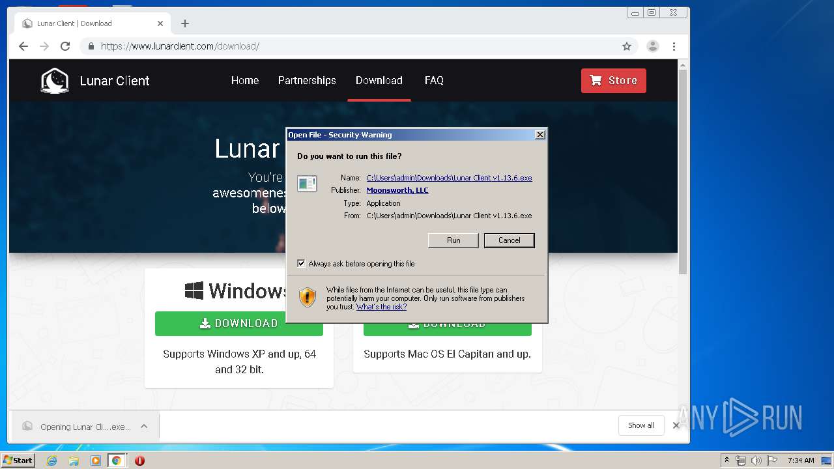834x469 pixels.
Task: Open the Store button
Action: (614, 81)
